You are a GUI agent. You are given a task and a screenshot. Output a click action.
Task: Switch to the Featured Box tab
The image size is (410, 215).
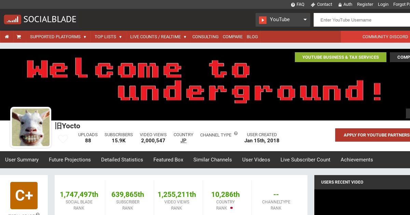pyautogui.click(x=168, y=160)
